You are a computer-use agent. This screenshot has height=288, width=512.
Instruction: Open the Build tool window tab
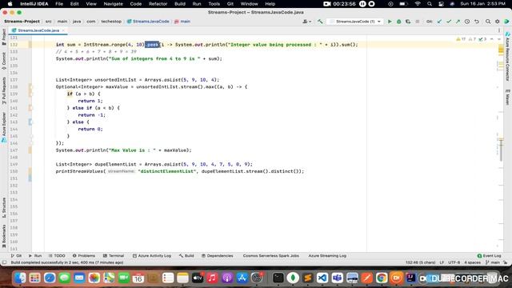pyautogui.click(x=186, y=256)
